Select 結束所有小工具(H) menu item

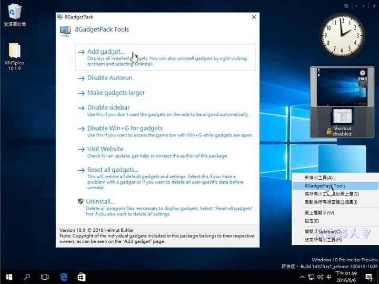(335, 240)
